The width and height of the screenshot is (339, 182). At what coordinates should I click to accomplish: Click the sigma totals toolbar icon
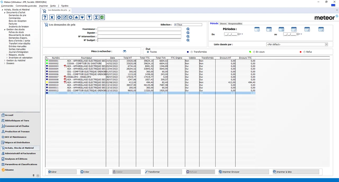point(96,17)
